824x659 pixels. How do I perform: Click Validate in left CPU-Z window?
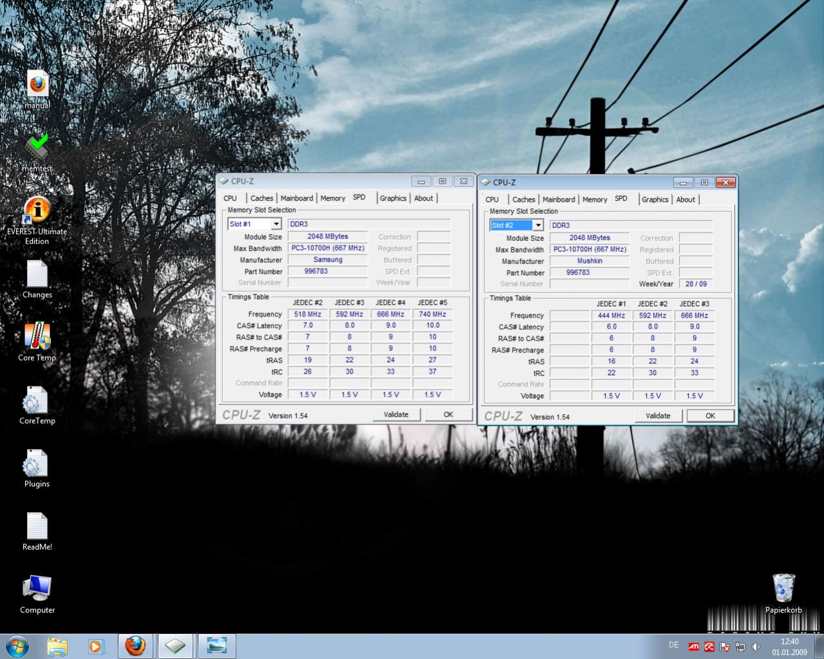396,415
